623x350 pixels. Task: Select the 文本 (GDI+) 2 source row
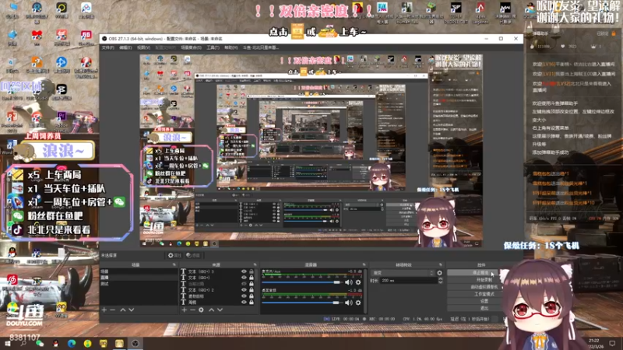tap(217, 290)
